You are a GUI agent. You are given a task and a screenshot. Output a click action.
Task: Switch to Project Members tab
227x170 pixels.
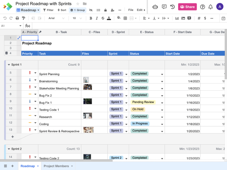(56, 166)
